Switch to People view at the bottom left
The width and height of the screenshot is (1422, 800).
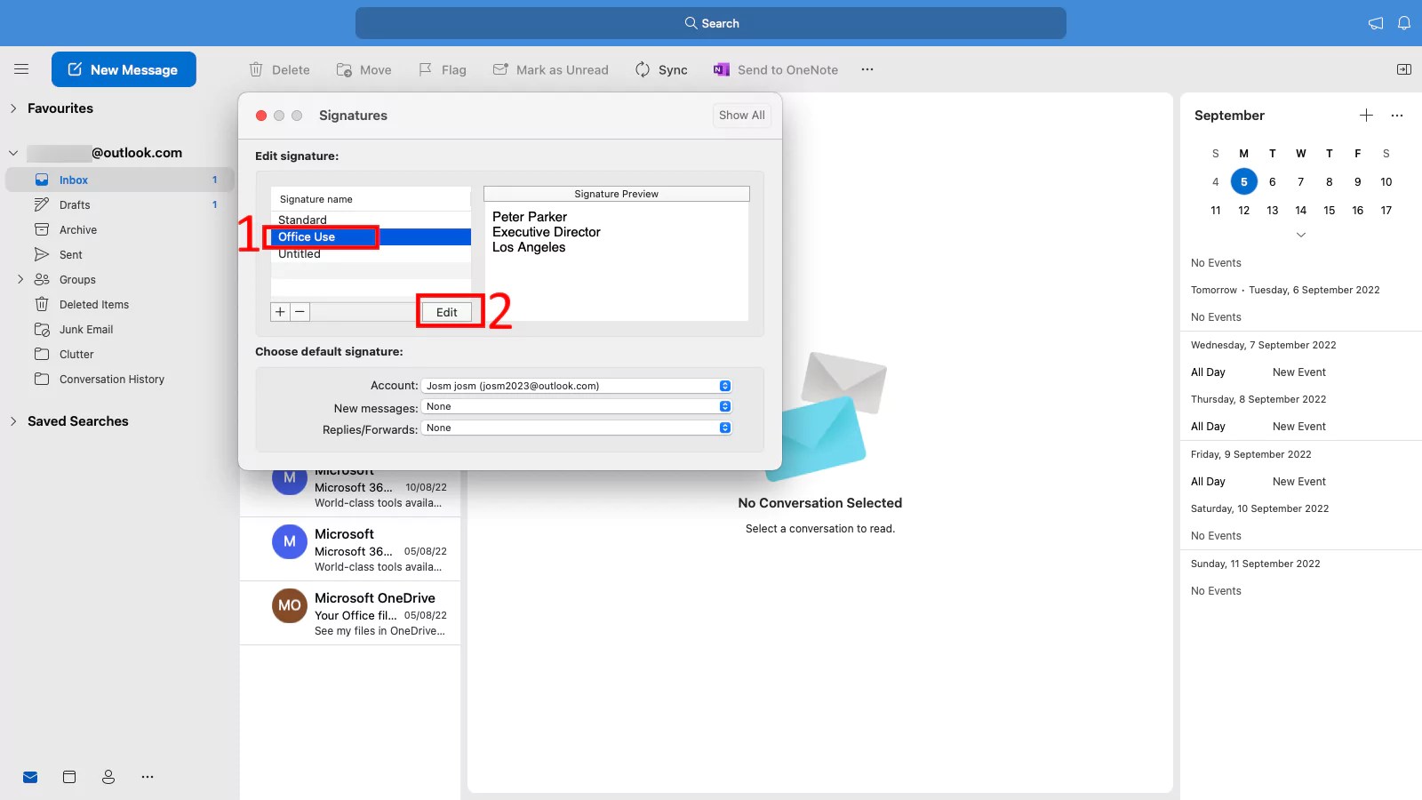pos(108,776)
